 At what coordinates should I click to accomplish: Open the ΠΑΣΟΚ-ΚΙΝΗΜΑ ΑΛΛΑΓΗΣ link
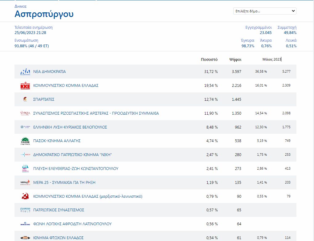click(57, 141)
